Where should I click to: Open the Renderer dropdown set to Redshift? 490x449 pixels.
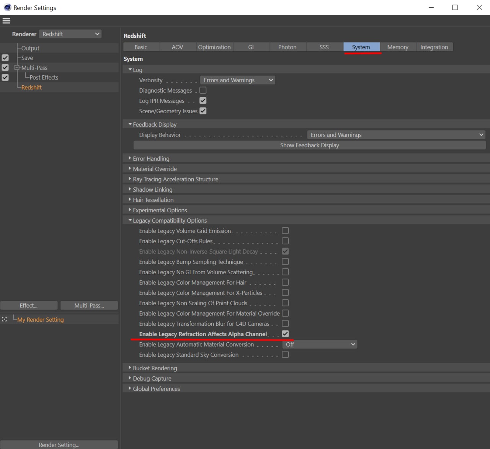[70, 34]
